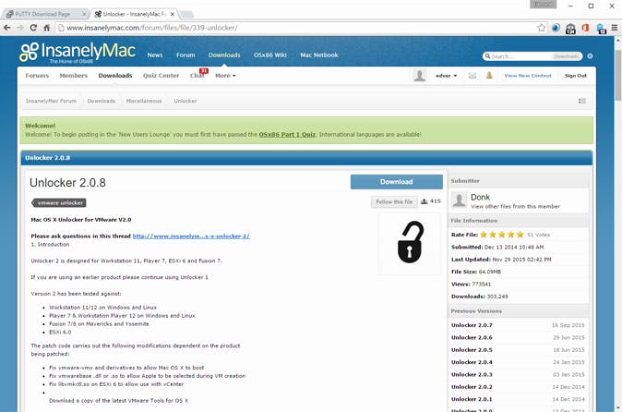Open new tab button in Chrome
This screenshot has width=622, height=412.
186,14
